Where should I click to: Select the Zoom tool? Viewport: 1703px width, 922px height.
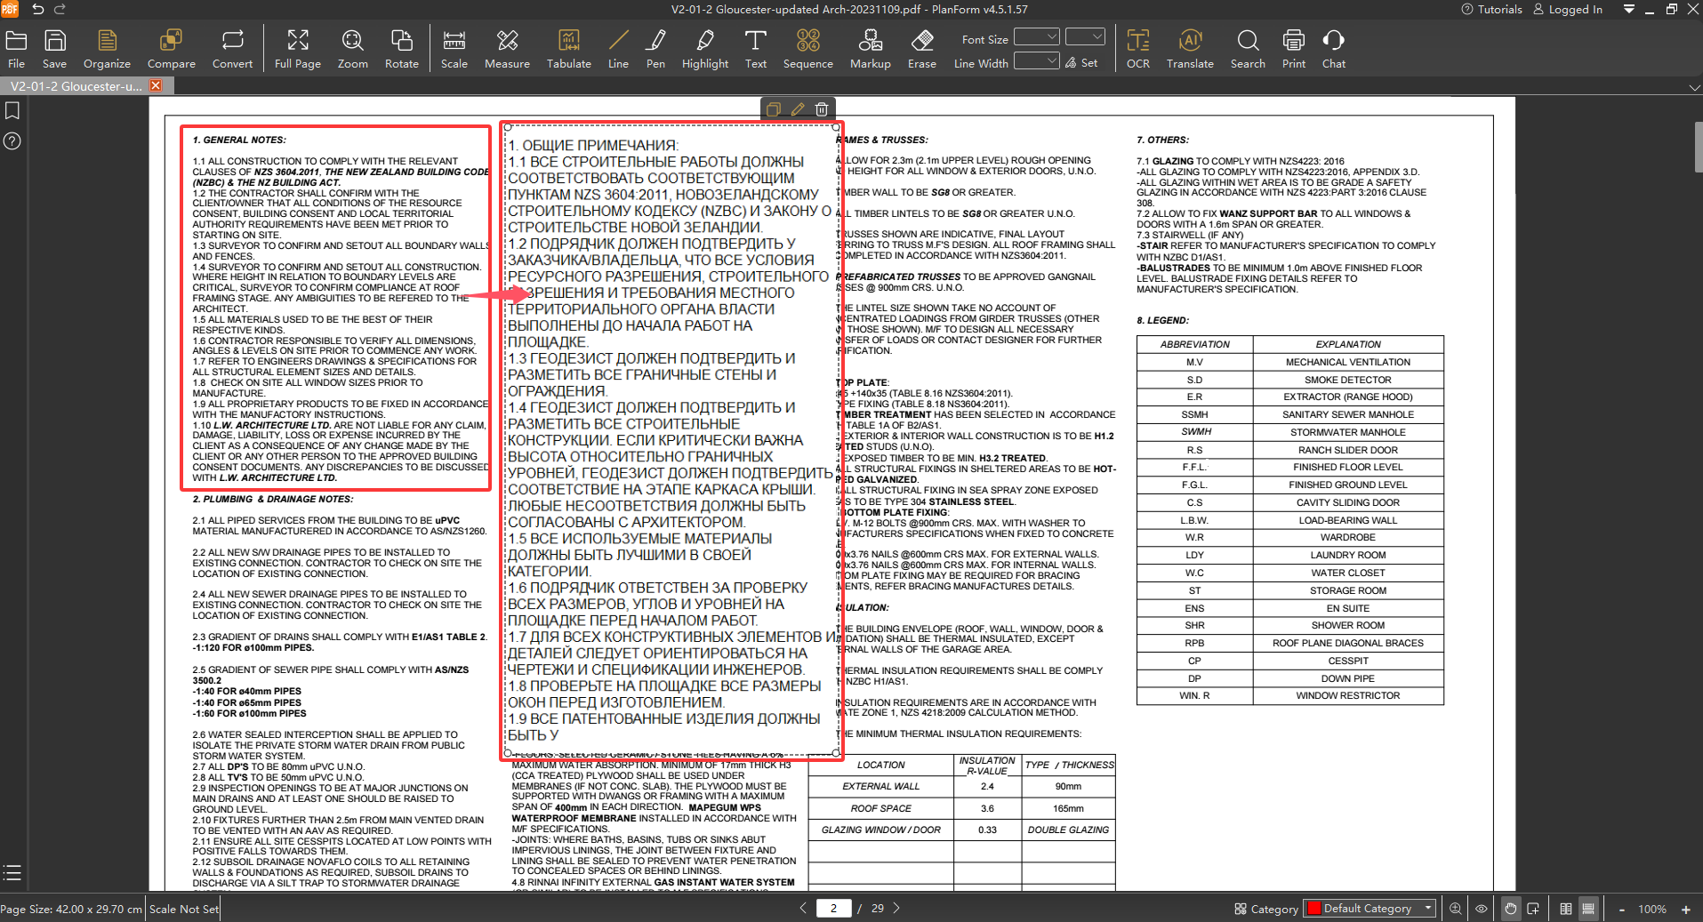352,49
